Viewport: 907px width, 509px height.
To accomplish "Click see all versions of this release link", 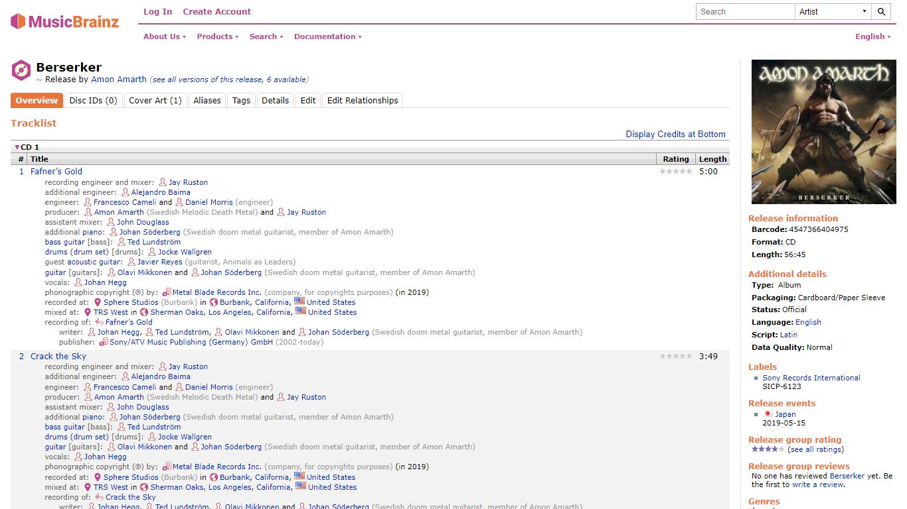I will (229, 80).
